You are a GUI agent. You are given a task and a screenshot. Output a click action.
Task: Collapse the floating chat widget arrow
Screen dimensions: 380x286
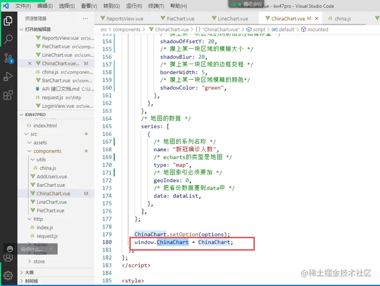tap(51, 249)
